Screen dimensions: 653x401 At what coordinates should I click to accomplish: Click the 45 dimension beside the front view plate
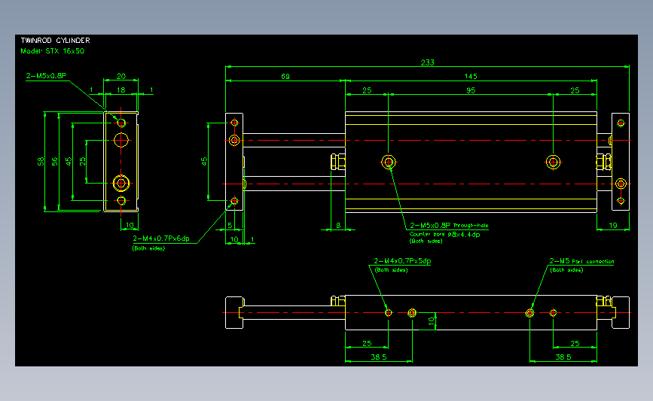(x=204, y=162)
